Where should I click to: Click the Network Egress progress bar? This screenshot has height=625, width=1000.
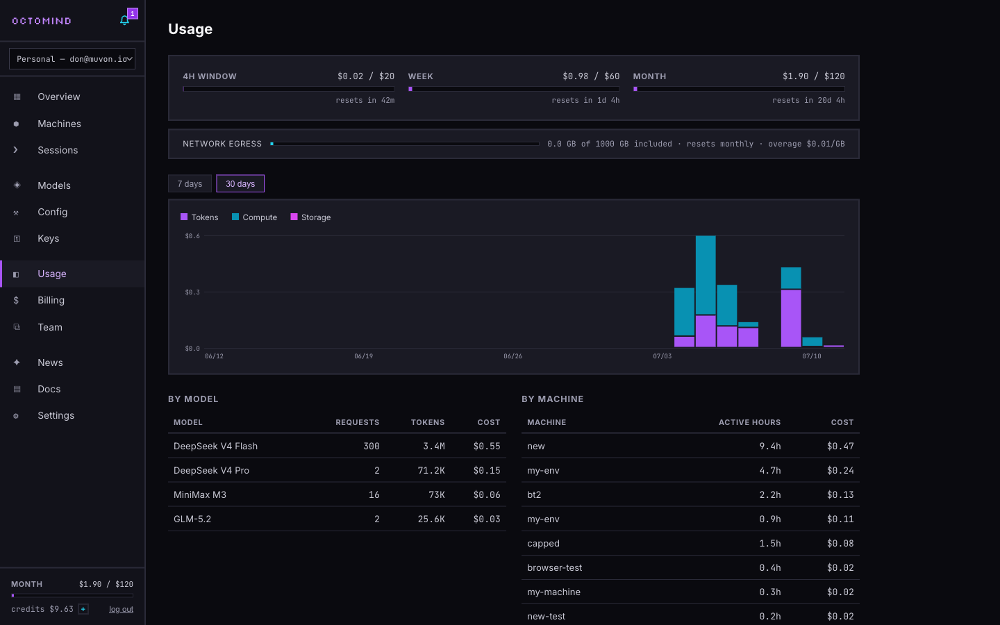[x=405, y=144]
